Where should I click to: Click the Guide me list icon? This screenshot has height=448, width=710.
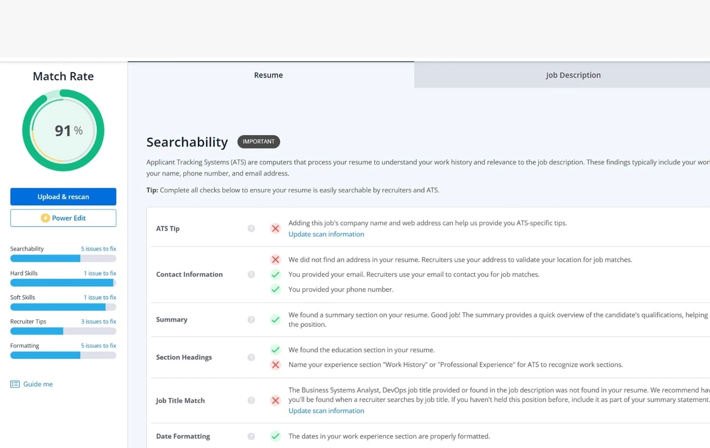click(x=15, y=384)
